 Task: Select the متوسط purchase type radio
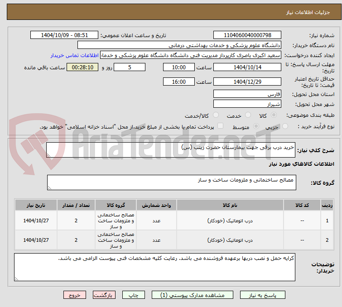coord(256,126)
